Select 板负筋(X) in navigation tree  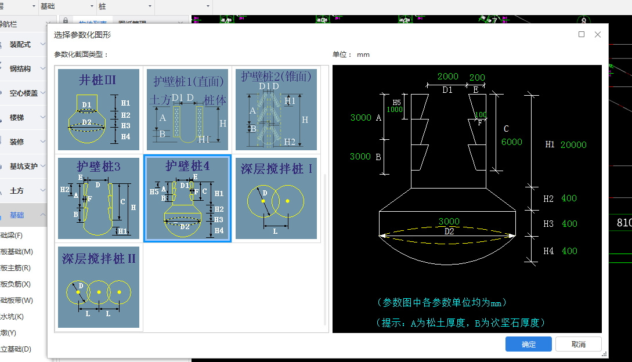click(x=16, y=284)
